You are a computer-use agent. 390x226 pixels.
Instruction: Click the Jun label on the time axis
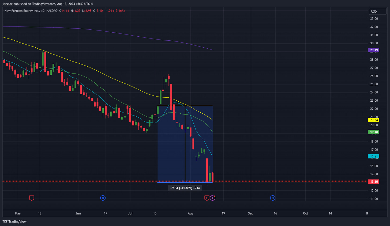(x=78, y=213)
